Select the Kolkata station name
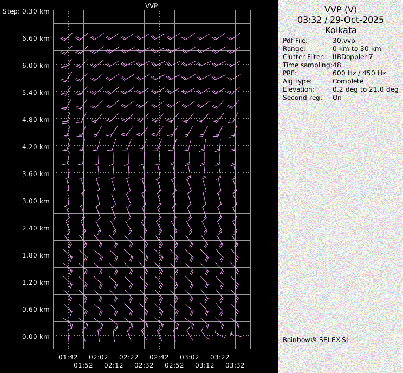Viewport: 403px width, 373px height. (x=340, y=30)
